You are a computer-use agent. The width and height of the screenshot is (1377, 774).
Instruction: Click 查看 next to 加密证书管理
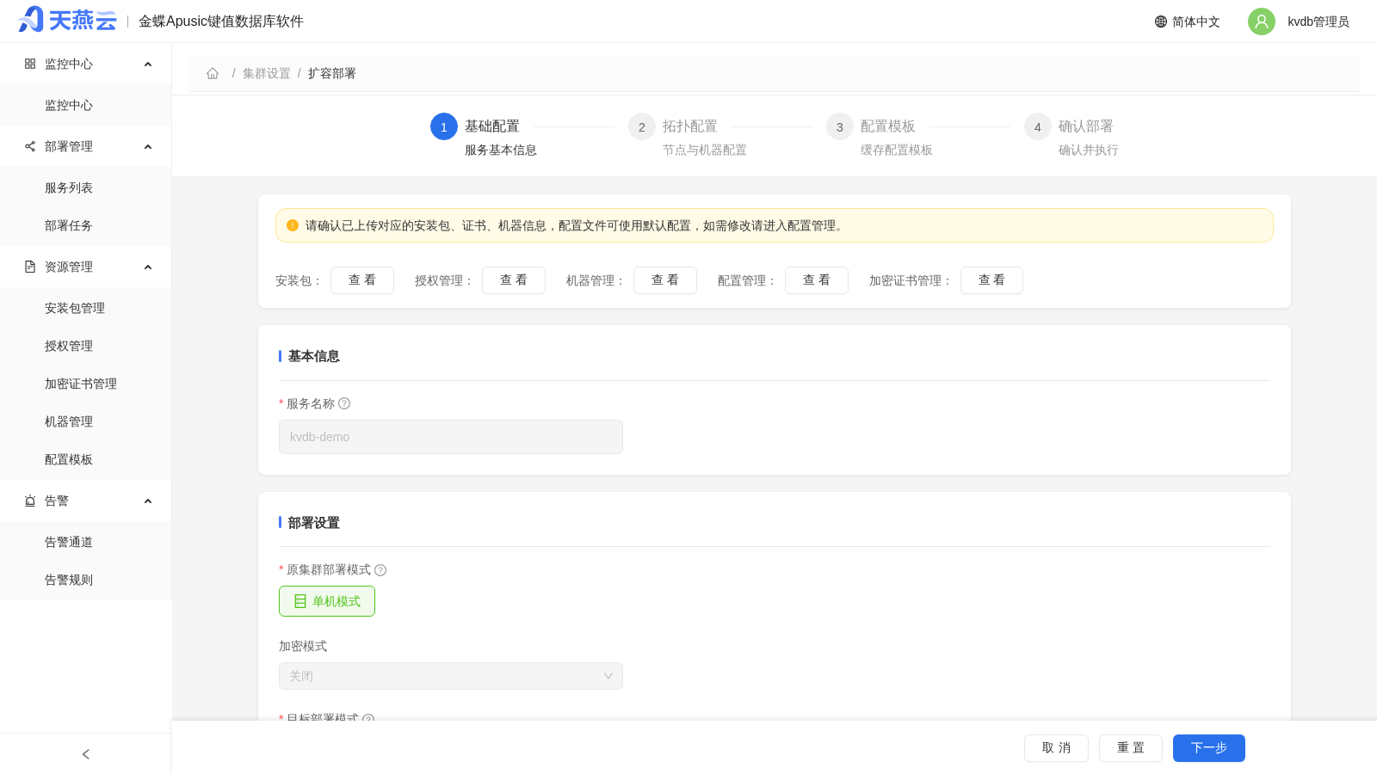pos(992,280)
